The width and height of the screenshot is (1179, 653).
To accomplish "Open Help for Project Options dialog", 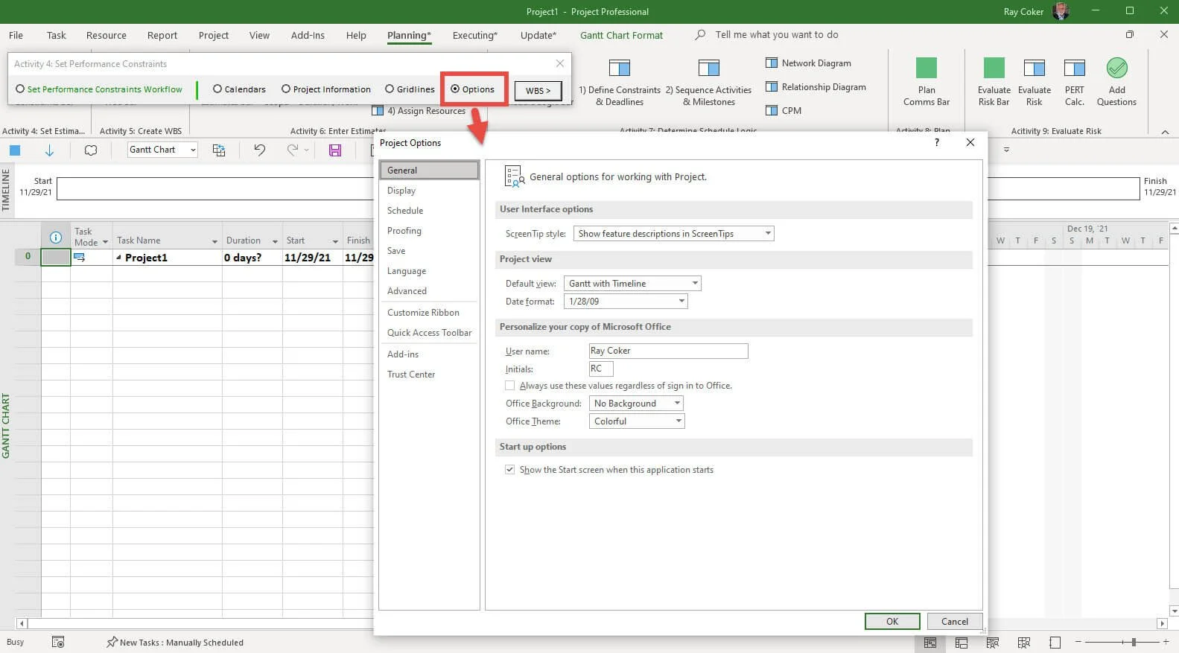I will click(937, 142).
